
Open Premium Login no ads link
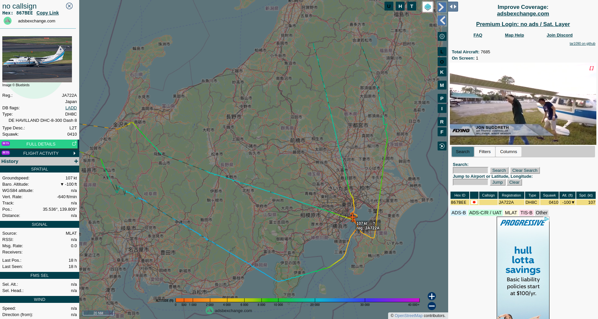523,24
